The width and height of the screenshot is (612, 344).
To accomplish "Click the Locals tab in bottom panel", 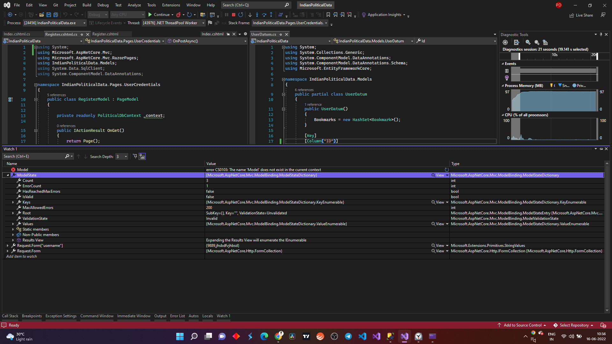I will (x=208, y=316).
